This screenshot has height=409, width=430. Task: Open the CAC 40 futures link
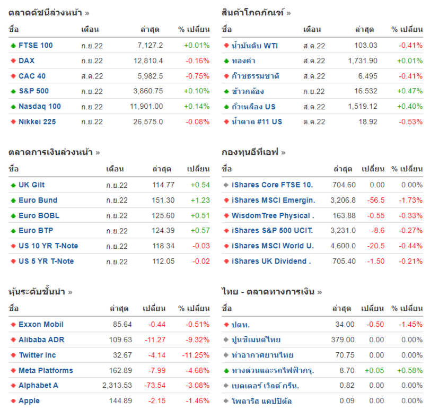[32, 76]
